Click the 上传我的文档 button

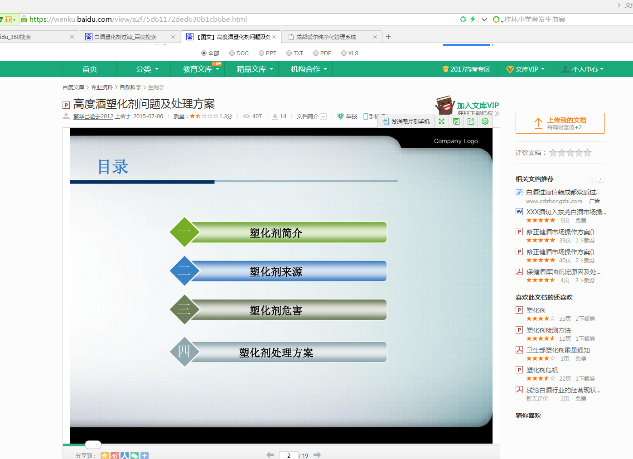[560, 123]
